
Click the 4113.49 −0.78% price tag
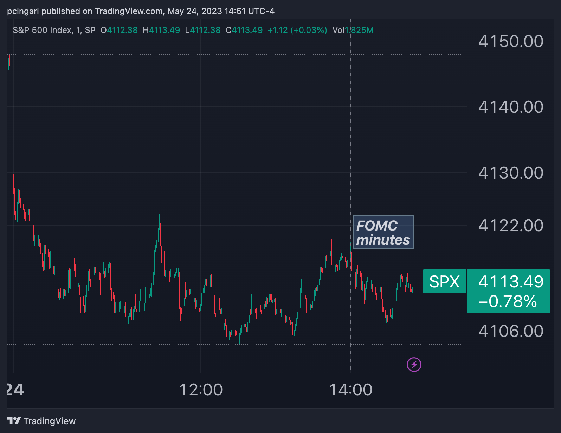[508, 291]
